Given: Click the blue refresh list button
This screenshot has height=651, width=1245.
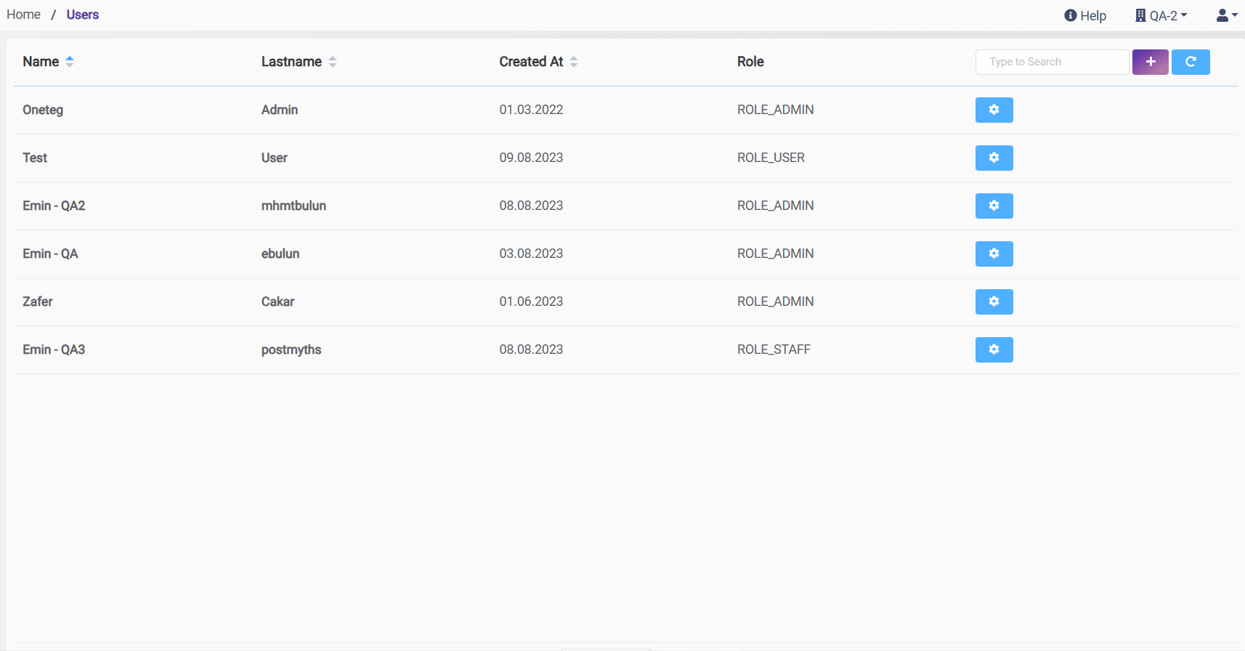Looking at the screenshot, I should (1190, 62).
